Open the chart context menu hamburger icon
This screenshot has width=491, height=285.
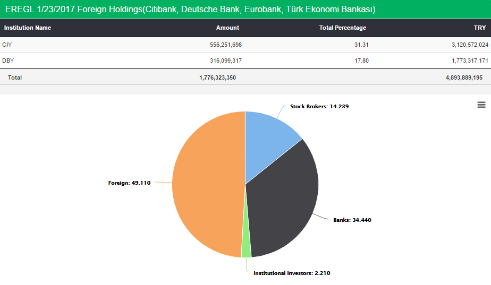tap(481, 105)
